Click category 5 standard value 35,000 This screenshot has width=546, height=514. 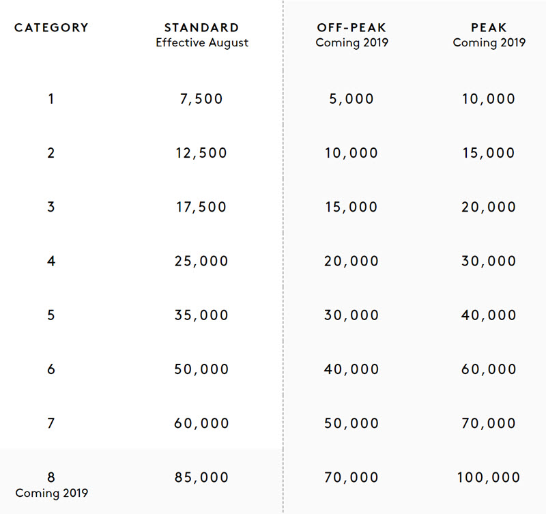click(201, 315)
